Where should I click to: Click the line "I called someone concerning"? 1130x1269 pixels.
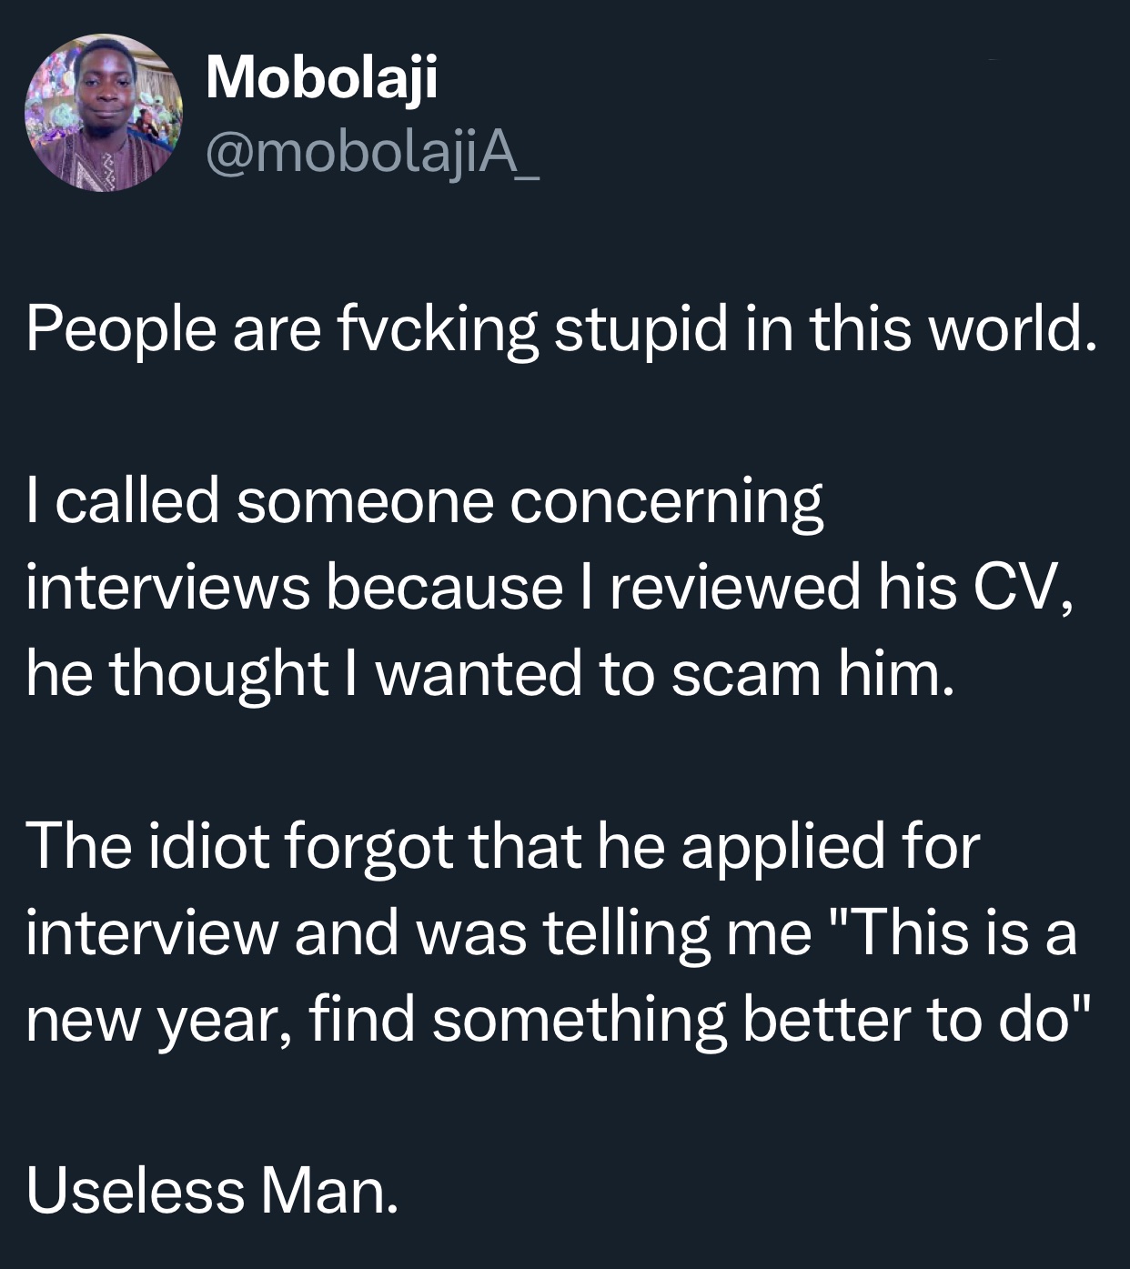[x=425, y=501]
